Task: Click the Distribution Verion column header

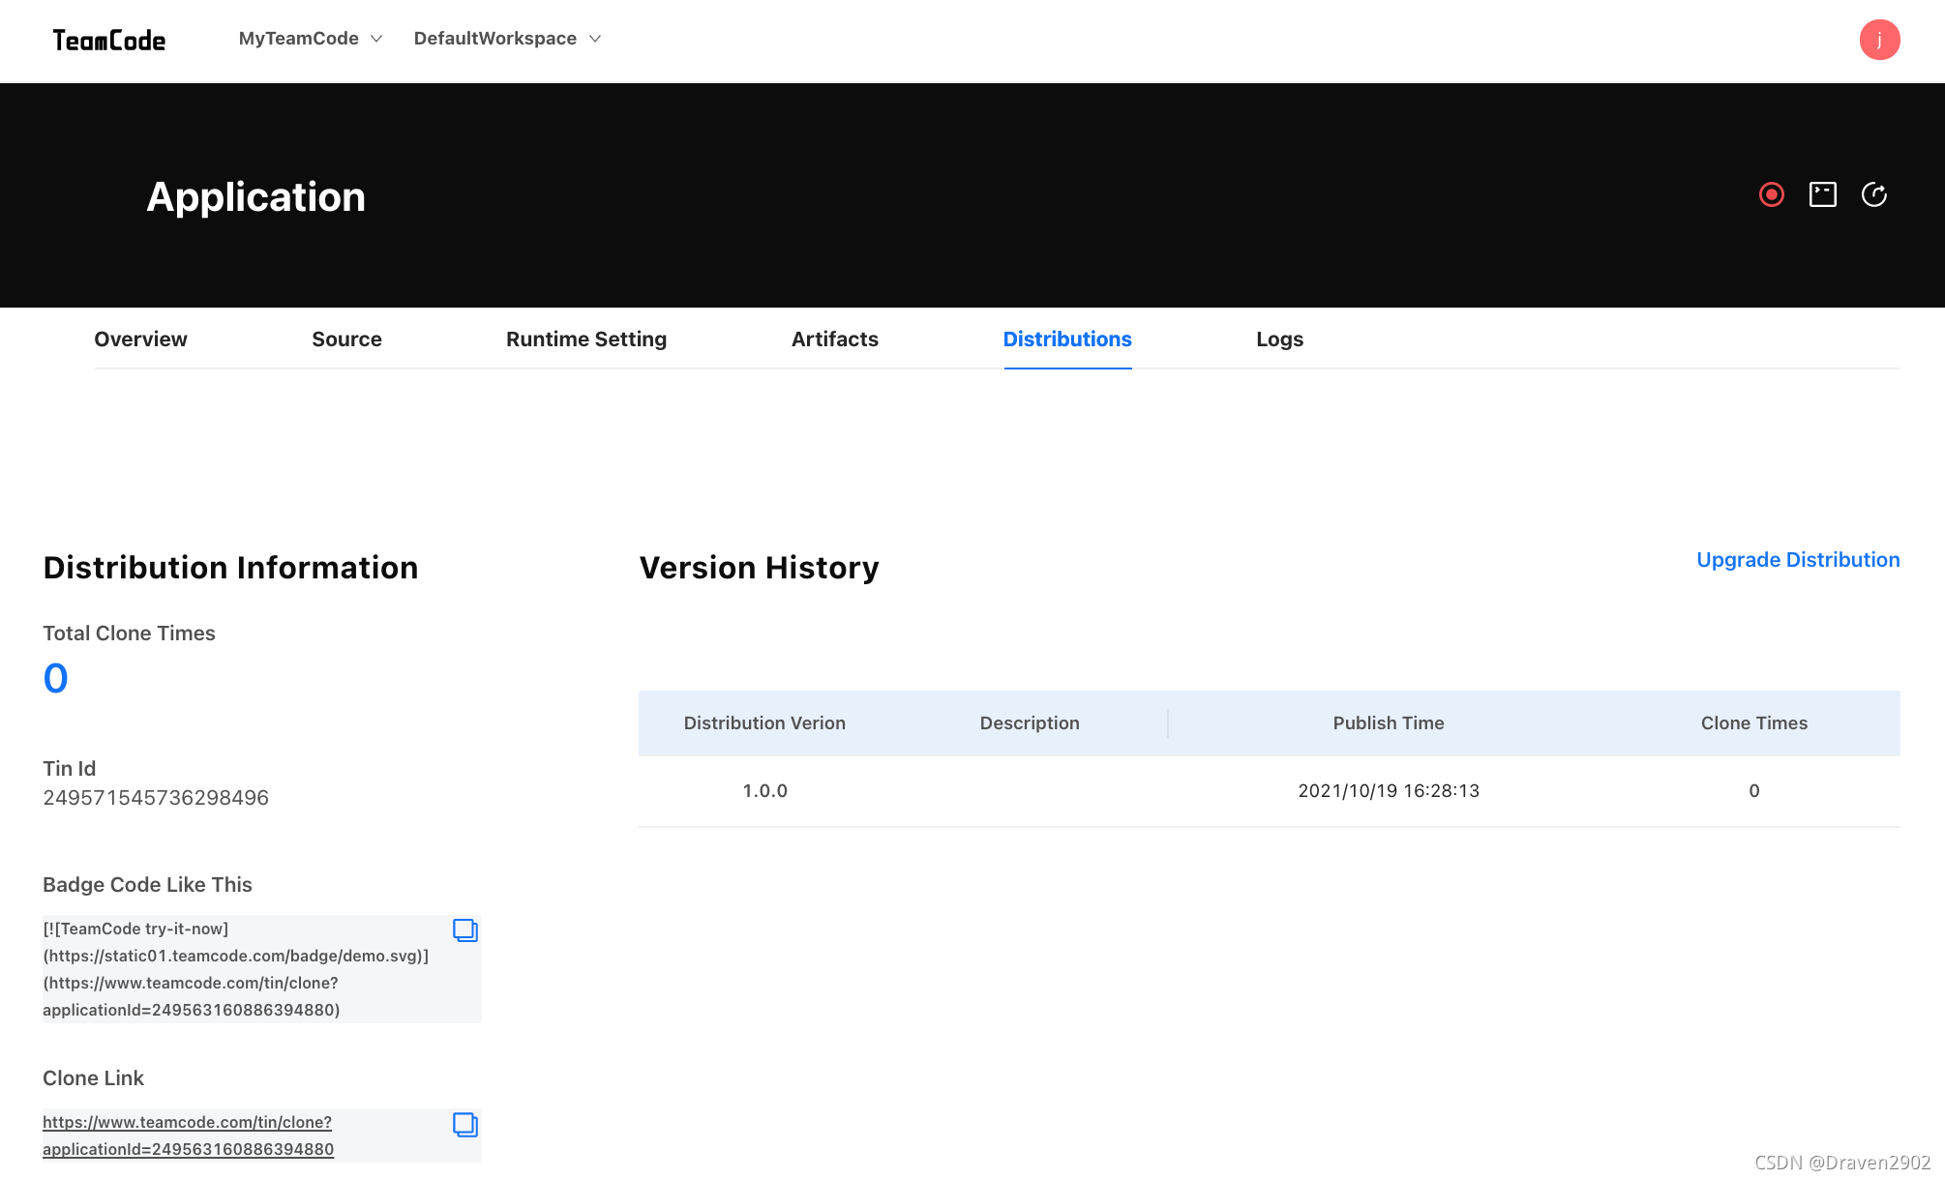Action: pos(764,723)
